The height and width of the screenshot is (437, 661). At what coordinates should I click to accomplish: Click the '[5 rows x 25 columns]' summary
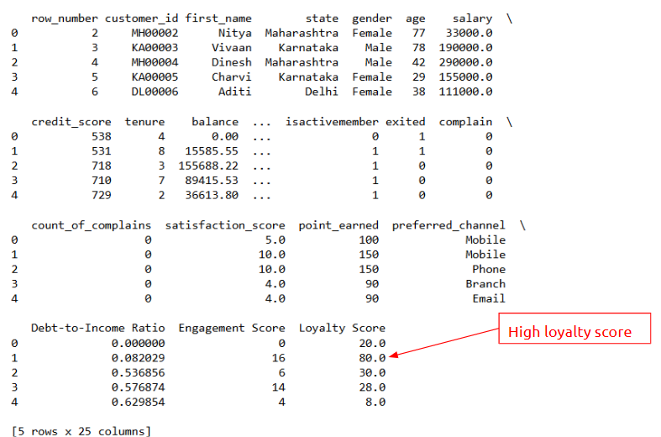click(x=81, y=431)
